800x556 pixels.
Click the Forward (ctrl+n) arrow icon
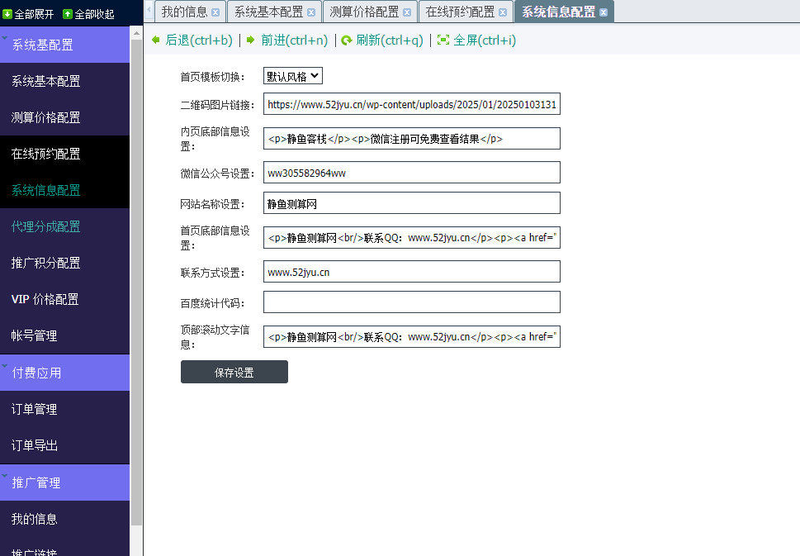251,40
